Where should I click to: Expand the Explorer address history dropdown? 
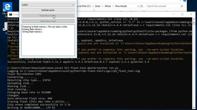tap(138, 6)
